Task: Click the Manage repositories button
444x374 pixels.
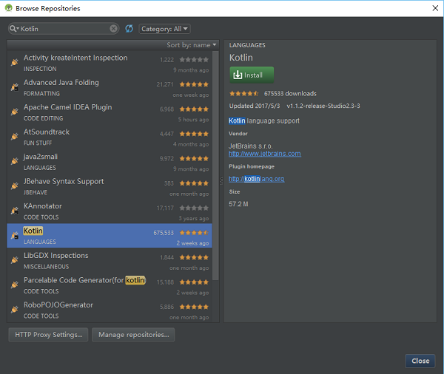Action: pyautogui.click(x=133, y=335)
